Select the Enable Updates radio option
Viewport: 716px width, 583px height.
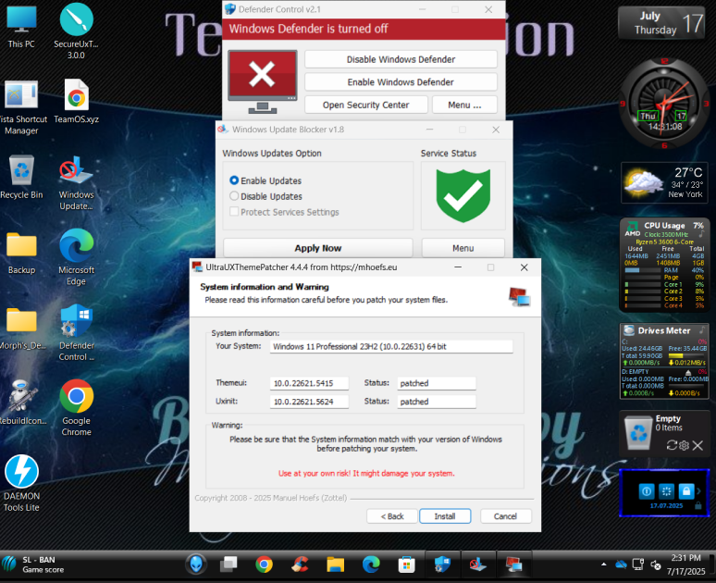265,180
